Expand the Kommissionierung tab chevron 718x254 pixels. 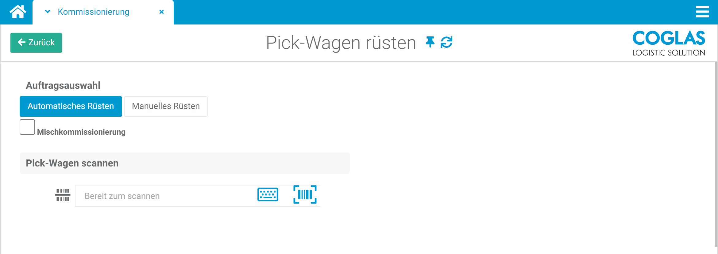click(x=48, y=12)
